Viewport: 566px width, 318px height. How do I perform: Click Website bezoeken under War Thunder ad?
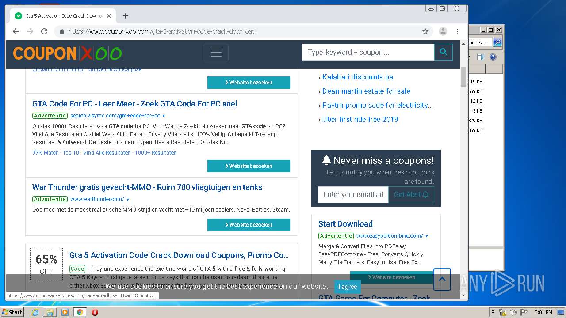pyautogui.click(x=249, y=225)
